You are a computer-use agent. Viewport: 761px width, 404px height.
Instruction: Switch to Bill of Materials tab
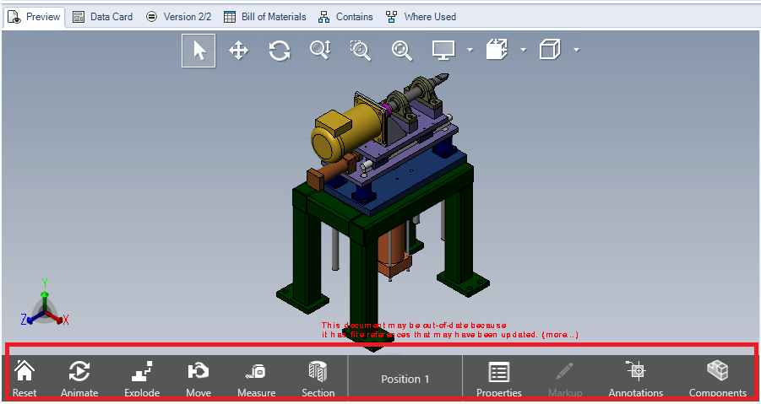tap(265, 17)
